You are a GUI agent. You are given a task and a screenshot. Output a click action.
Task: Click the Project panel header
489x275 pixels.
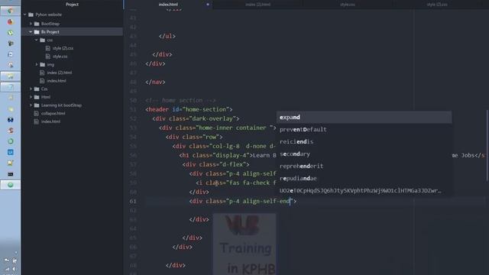[72, 5]
